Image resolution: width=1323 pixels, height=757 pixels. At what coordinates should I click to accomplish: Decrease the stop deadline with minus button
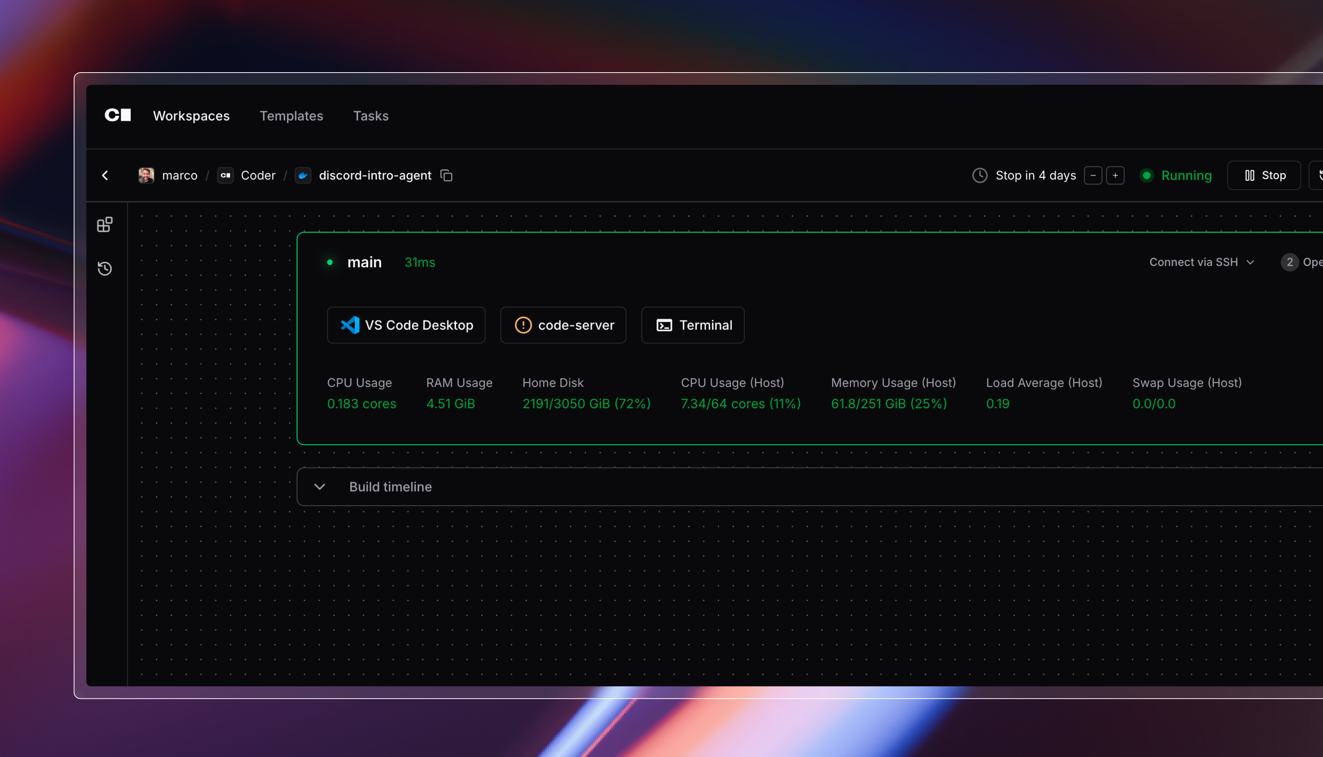[1093, 176]
